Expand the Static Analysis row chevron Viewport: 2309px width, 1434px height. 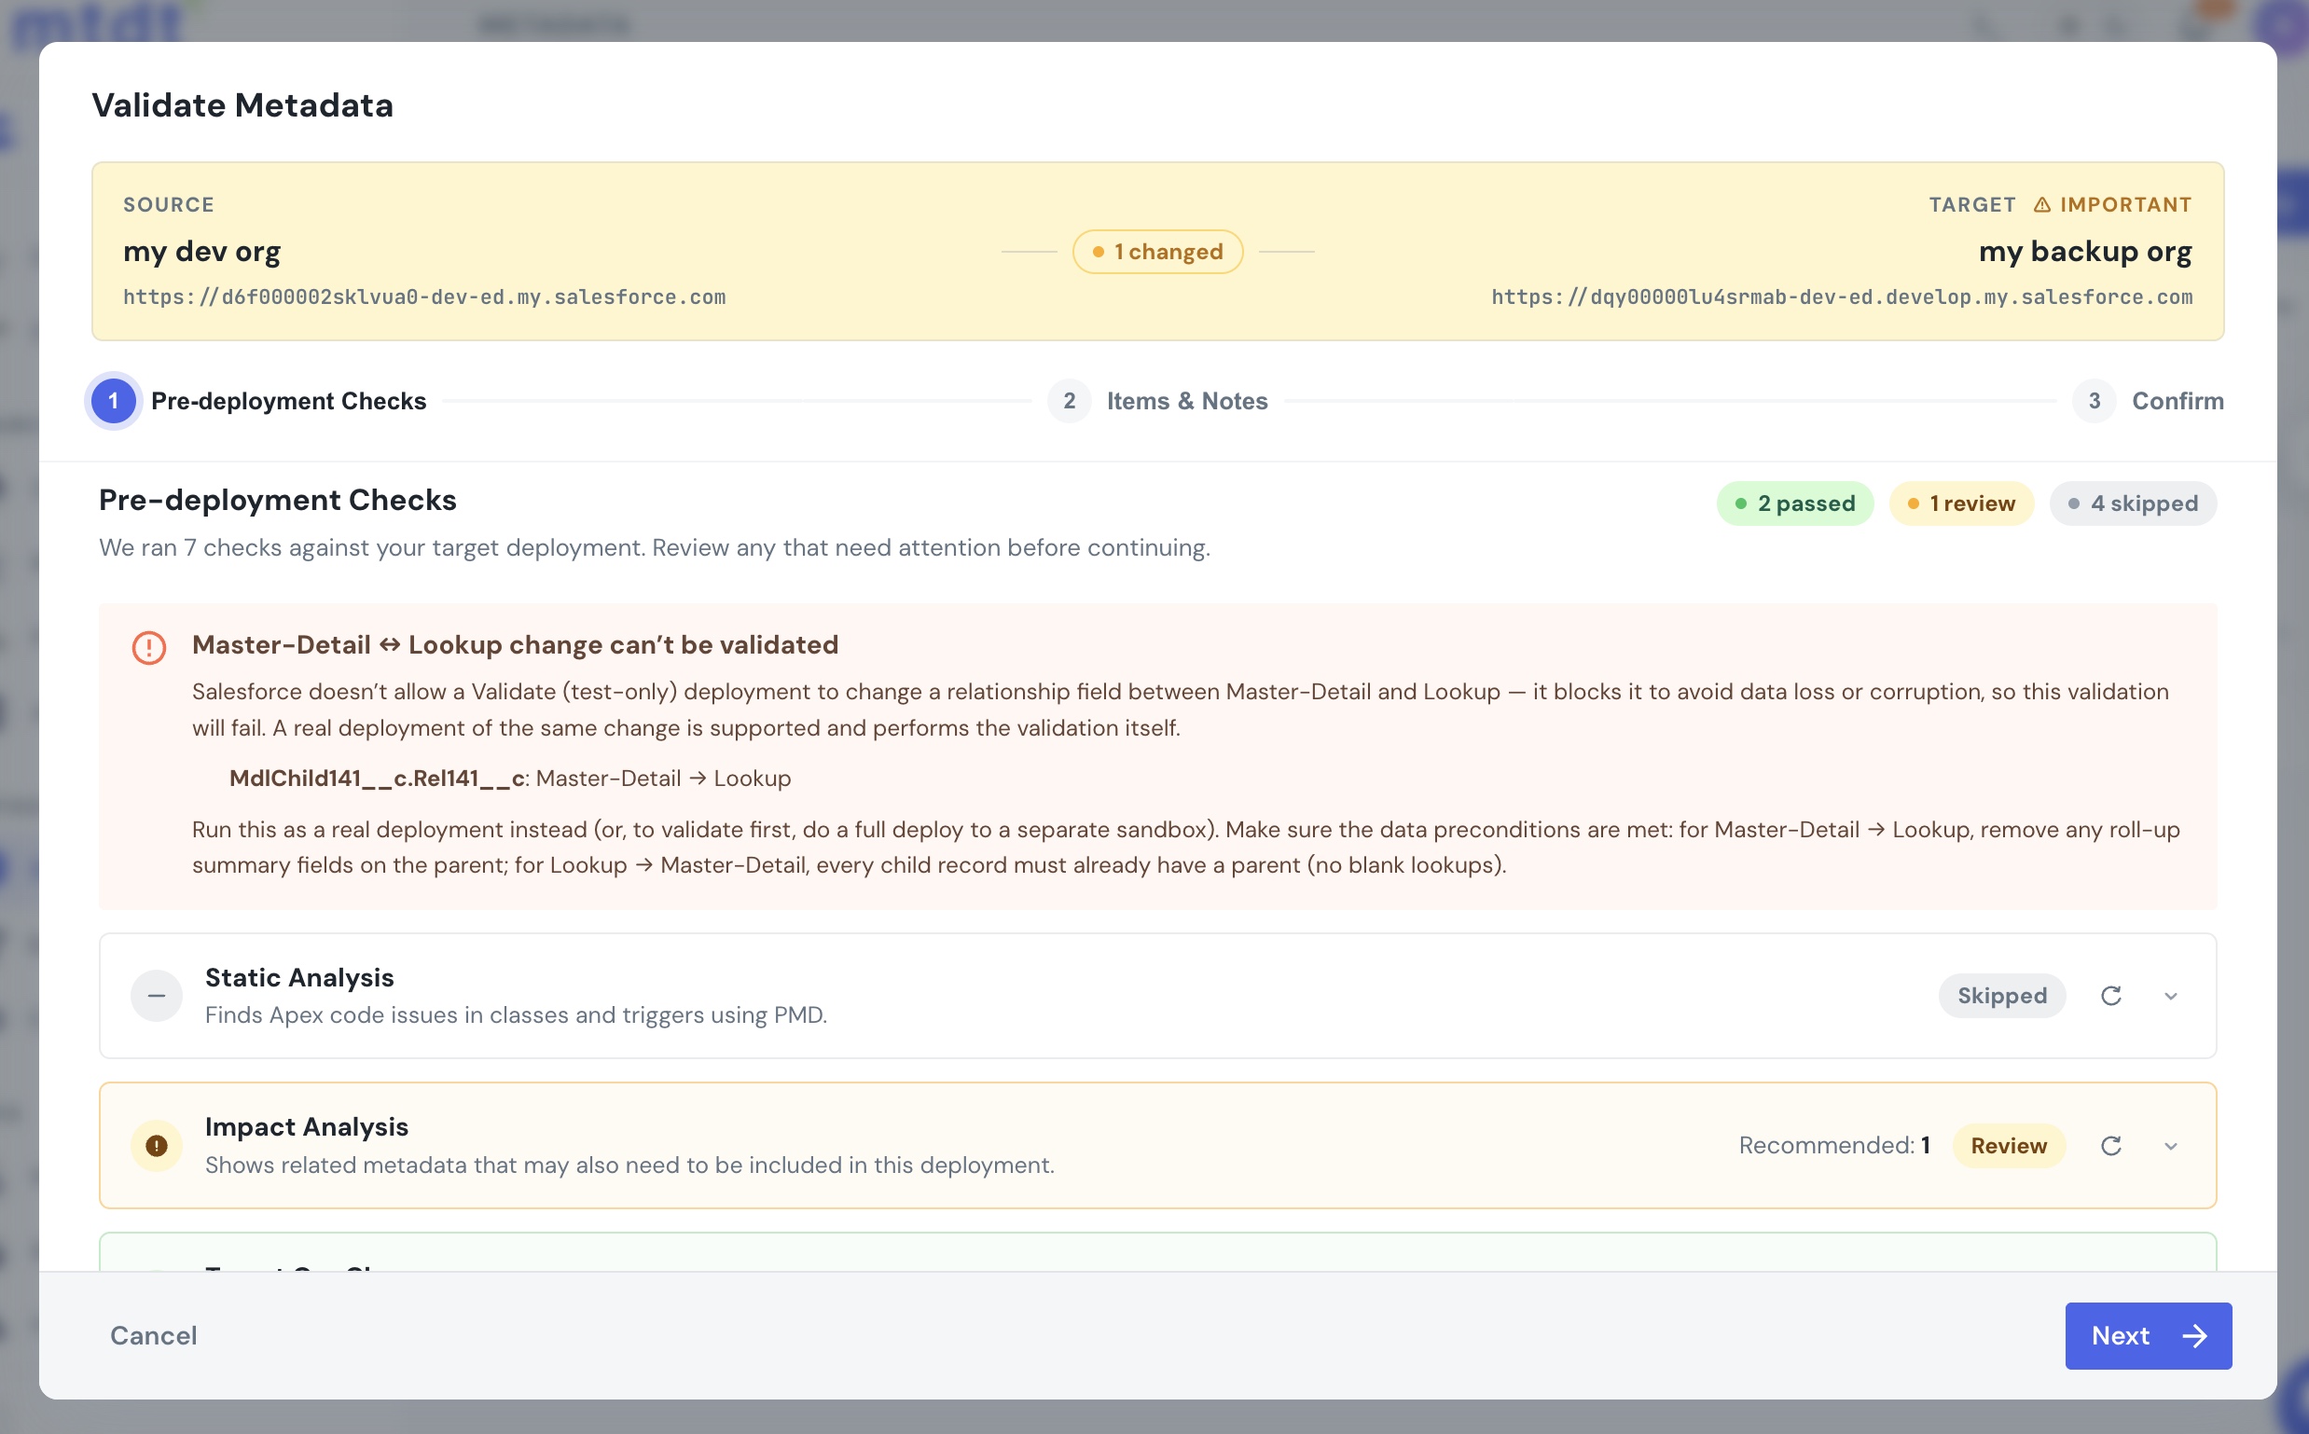point(2170,996)
